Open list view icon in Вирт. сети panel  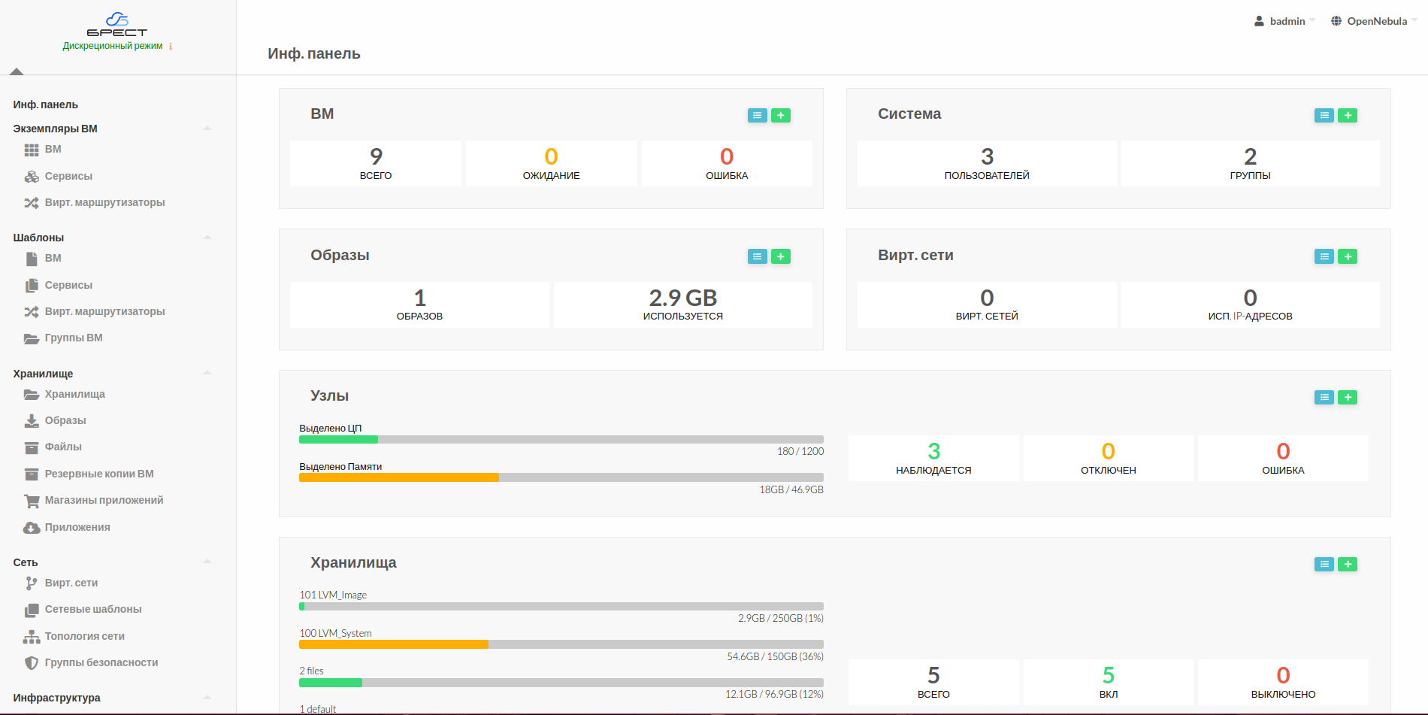click(1324, 256)
